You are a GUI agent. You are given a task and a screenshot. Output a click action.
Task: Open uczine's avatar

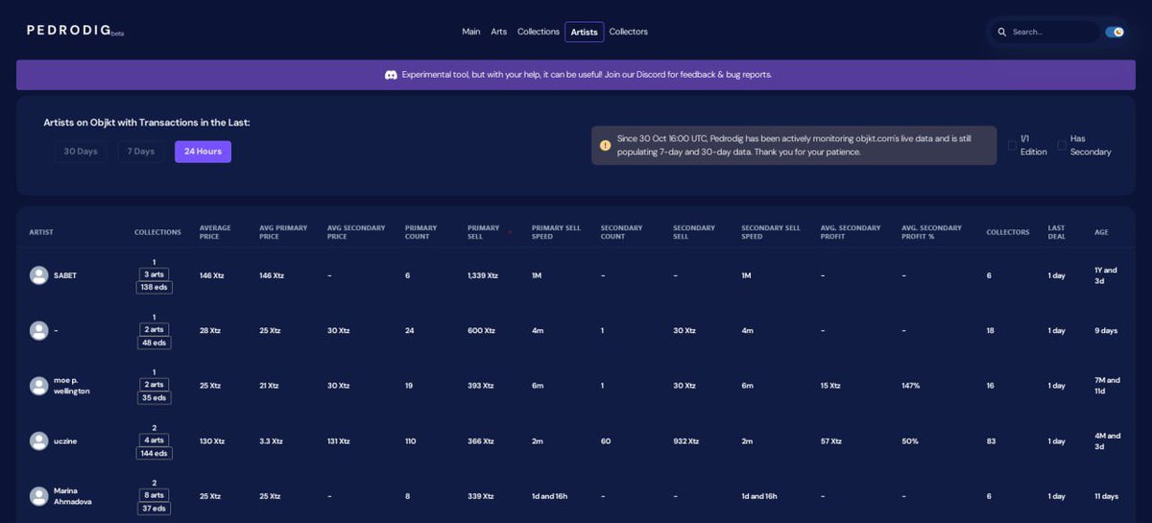coord(38,441)
